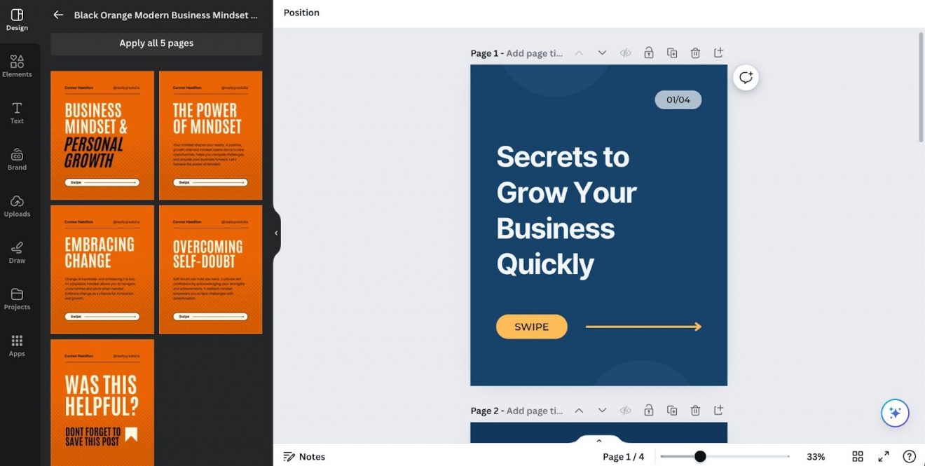Viewport: 925px width, 466px height.
Task: Select the Text tool in the sidebar
Action: tap(17, 112)
